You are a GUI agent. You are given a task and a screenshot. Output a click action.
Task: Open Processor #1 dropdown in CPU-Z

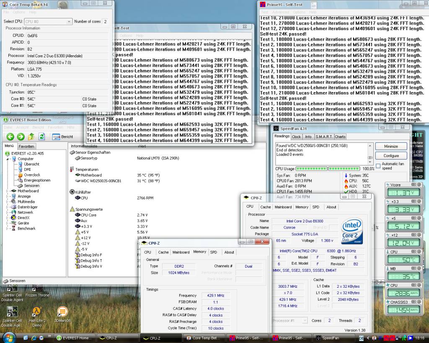click(x=290, y=320)
